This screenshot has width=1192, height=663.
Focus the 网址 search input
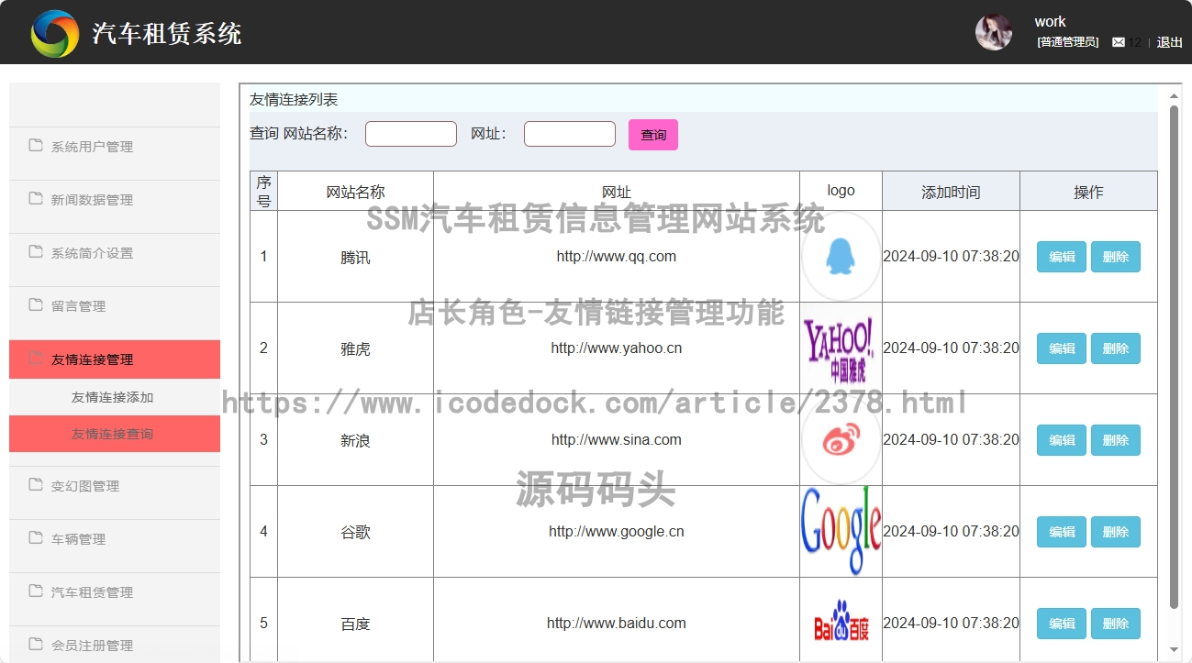570,134
